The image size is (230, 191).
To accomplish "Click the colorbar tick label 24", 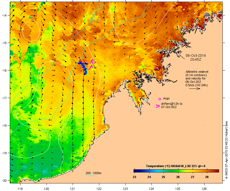I will click(x=149, y=177).
